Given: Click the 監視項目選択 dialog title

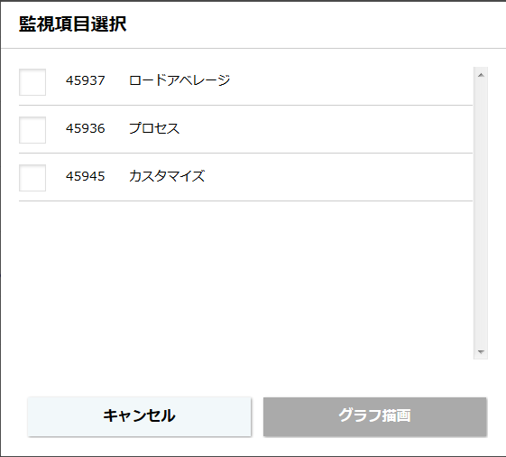Looking at the screenshot, I should (73, 23).
